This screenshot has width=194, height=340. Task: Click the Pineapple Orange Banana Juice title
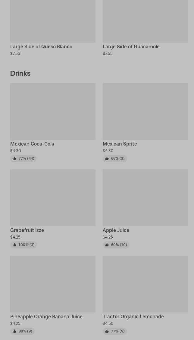(x=46, y=317)
